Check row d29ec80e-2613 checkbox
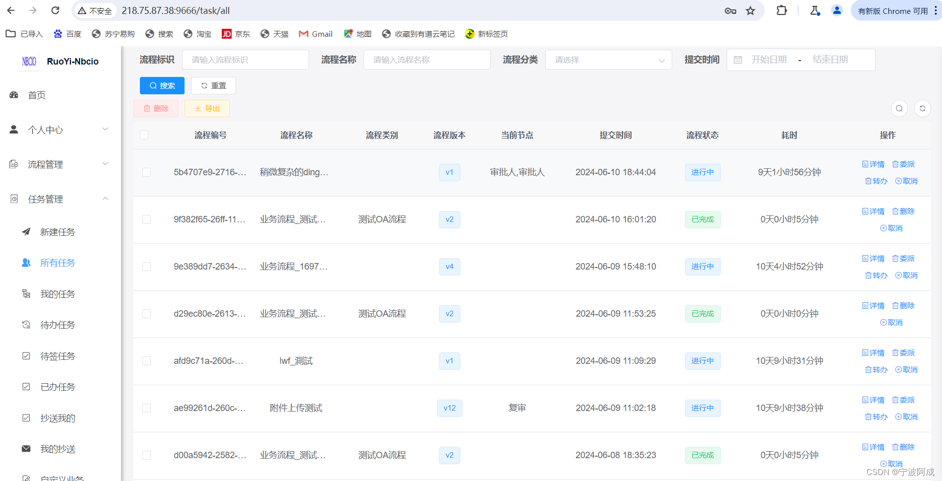The height and width of the screenshot is (481, 942). 146,314
